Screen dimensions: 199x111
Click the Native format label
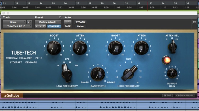80,26
